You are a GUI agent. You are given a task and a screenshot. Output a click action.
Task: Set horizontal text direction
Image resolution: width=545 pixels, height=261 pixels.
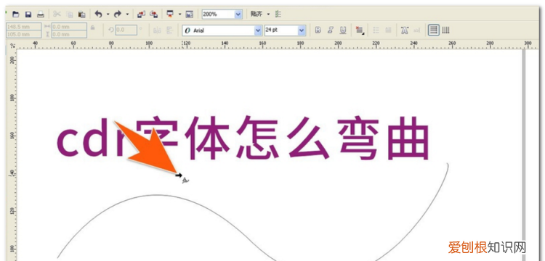pyautogui.click(x=433, y=30)
